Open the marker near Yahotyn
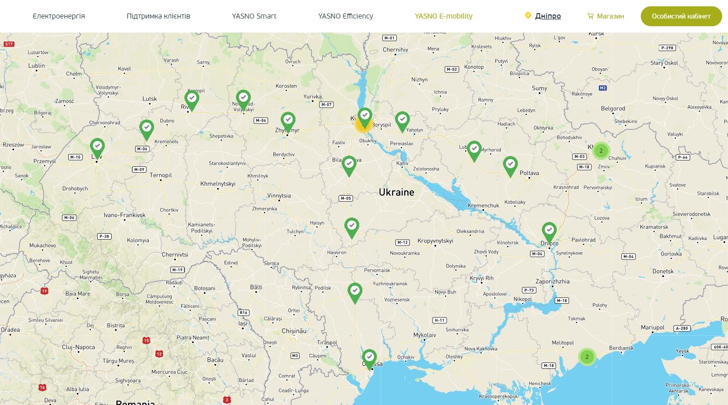728x405 pixels. point(402,121)
